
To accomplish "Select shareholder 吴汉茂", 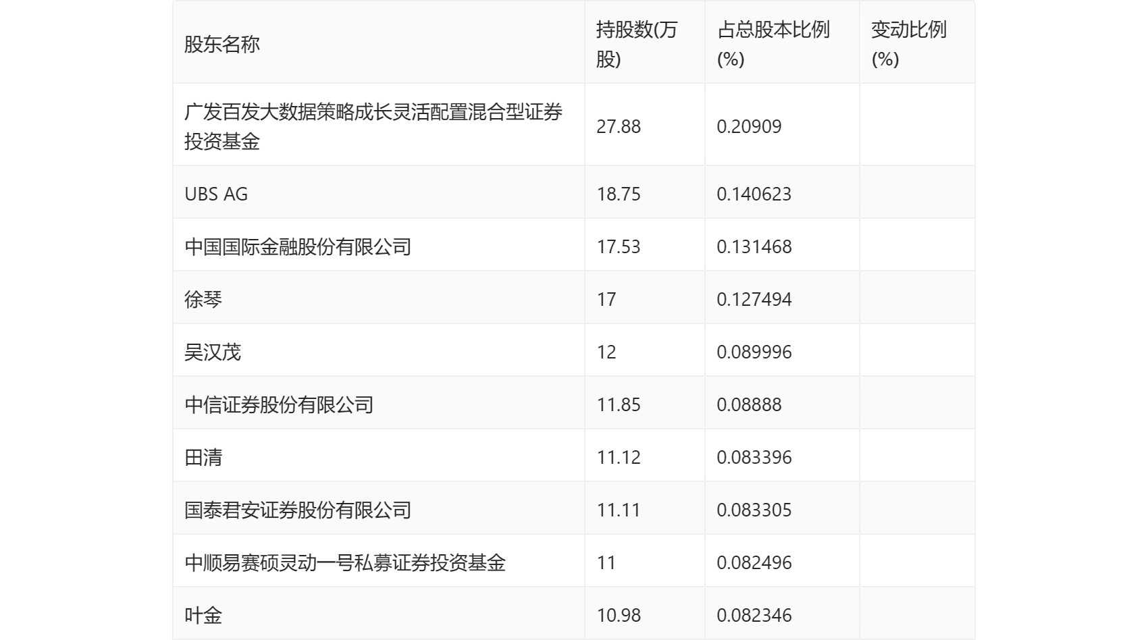I will (213, 352).
